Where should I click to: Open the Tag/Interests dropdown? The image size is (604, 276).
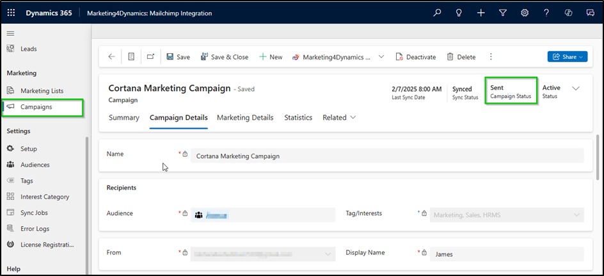pyautogui.click(x=507, y=215)
